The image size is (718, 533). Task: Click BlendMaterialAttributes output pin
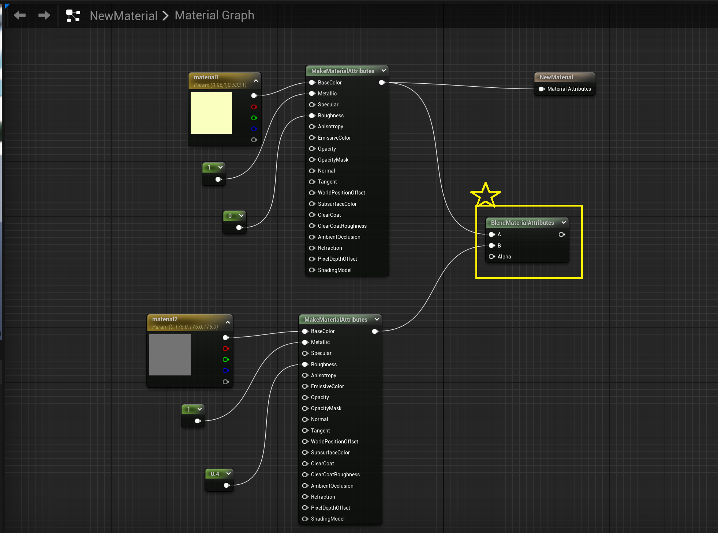[x=561, y=234]
